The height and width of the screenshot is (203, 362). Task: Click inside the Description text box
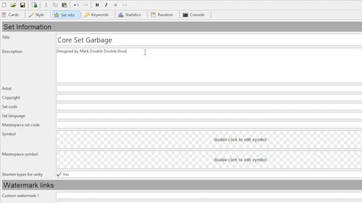[209, 65]
